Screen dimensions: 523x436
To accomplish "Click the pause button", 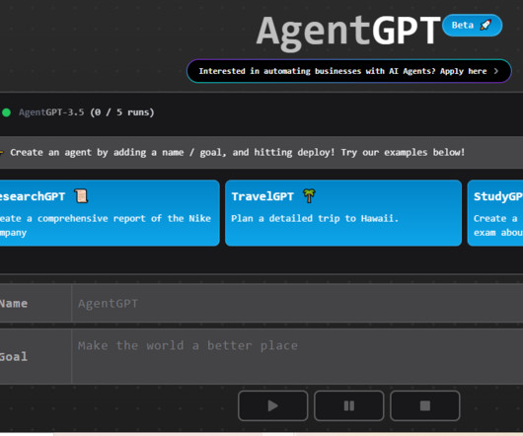I will click(349, 405).
